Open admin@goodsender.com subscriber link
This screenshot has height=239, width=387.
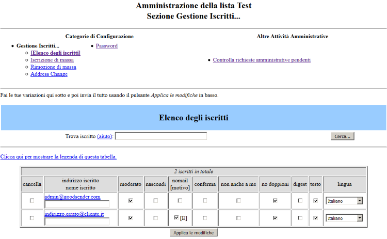[x=72, y=197]
